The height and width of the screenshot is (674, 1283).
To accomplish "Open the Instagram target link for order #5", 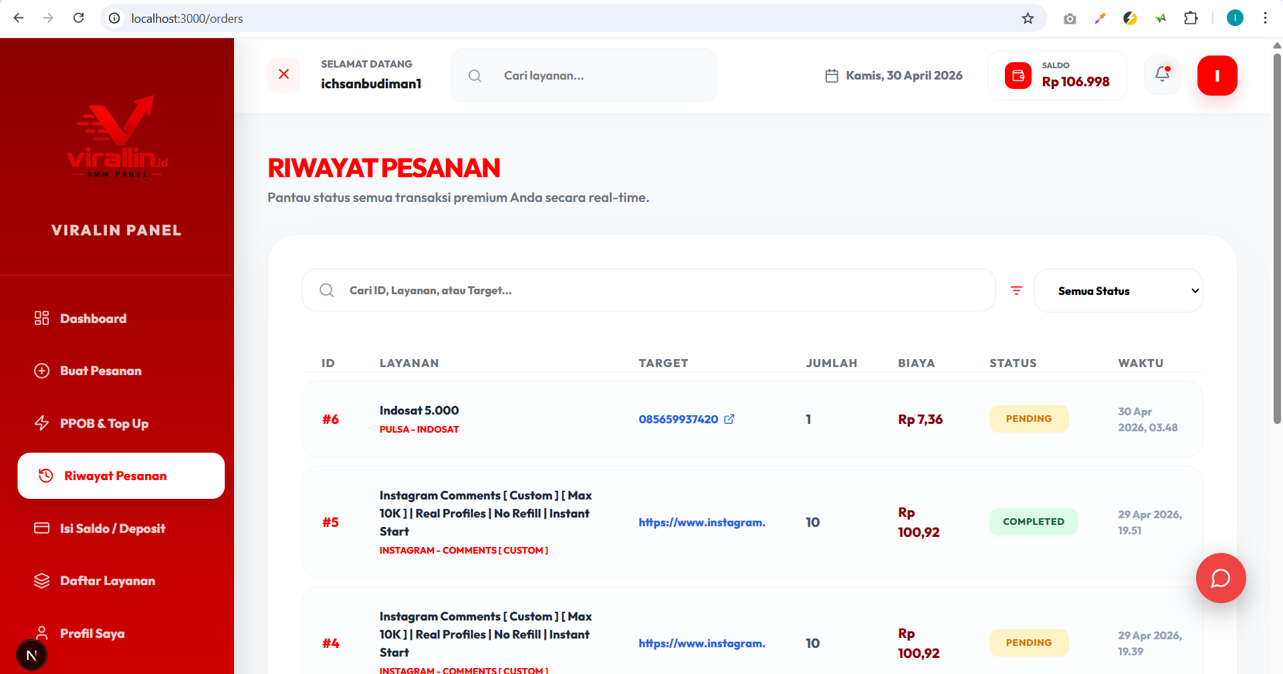I will (701, 522).
